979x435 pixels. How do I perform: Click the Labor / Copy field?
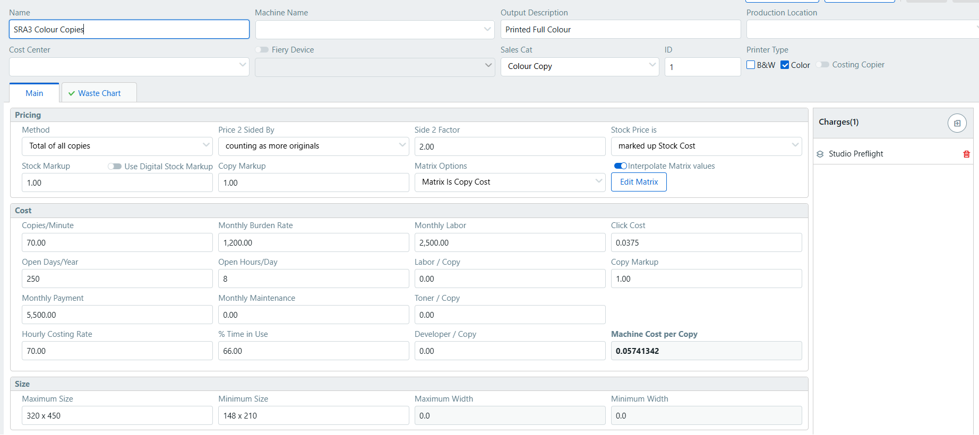(x=510, y=279)
